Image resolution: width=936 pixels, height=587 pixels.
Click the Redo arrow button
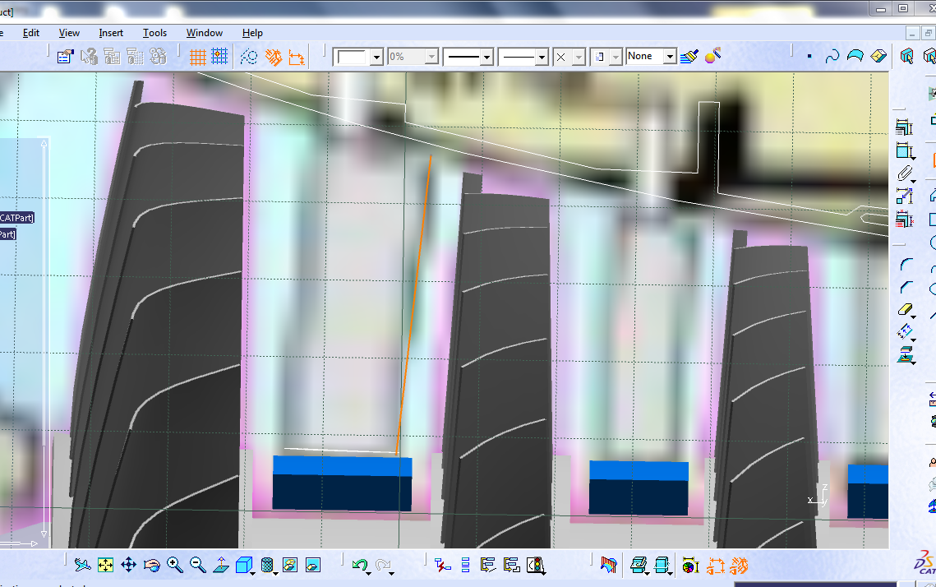click(383, 565)
